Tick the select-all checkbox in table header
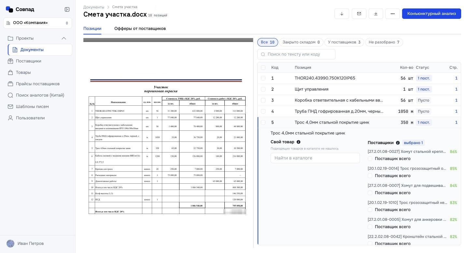Screen dimensions: 469x253 (263, 68)
